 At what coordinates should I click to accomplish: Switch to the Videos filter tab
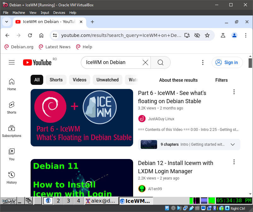[x=79, y=80]
